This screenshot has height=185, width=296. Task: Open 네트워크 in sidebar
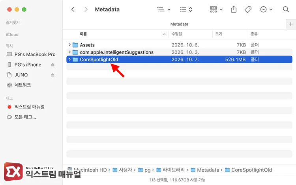(22, 85)
